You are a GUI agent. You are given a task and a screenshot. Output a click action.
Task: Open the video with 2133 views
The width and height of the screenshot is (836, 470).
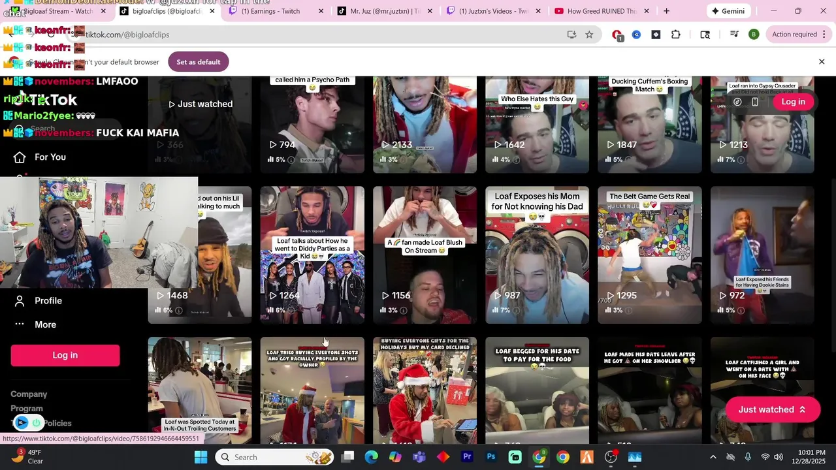pyautogui.click(x=425, y=125)
